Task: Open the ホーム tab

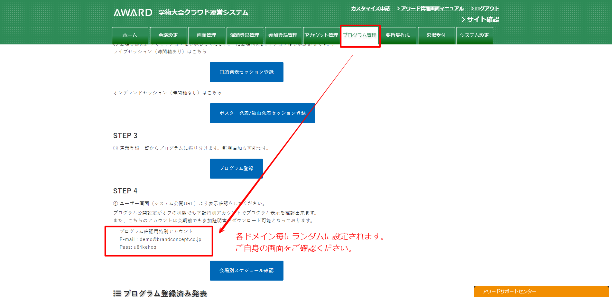Action: pyautogui.click(x=130, y=35)
